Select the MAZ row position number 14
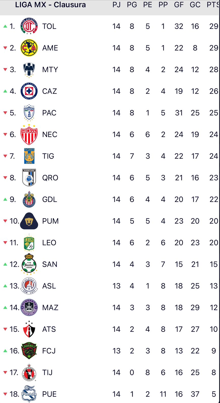Screen dimensions: 220x403 pyautogui.click(x=14, y=308)
